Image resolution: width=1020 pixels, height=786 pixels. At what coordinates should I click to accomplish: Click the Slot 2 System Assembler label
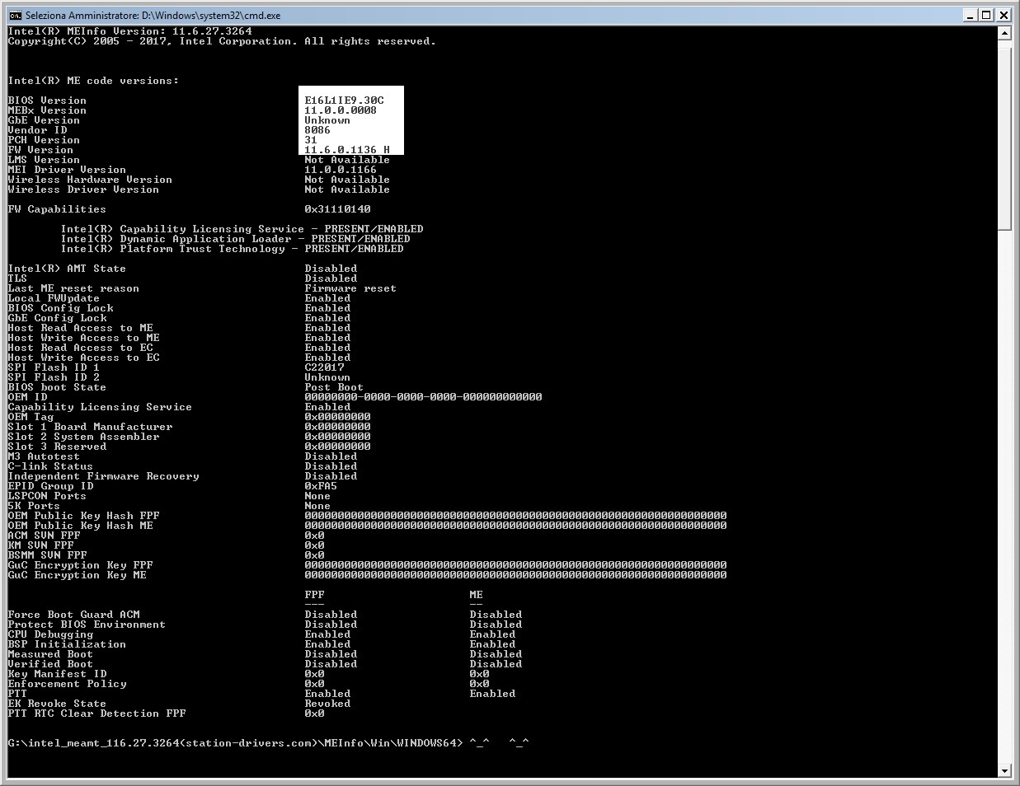pyautogui.click(x=83, y=437)
